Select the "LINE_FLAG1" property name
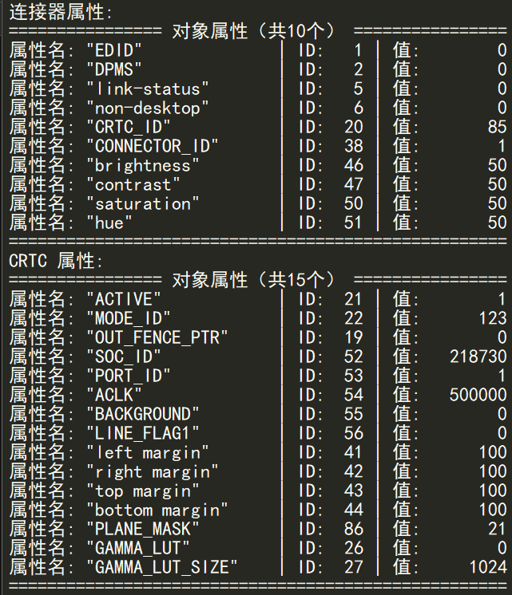 (x=143, y=433)
